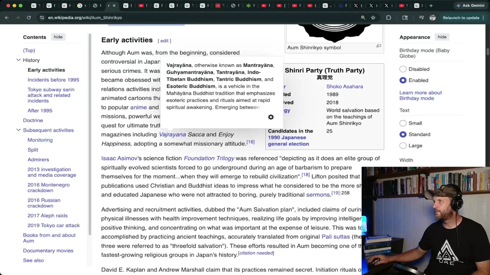Open Subsequent activities in Contents

click(x=48, y=130)
